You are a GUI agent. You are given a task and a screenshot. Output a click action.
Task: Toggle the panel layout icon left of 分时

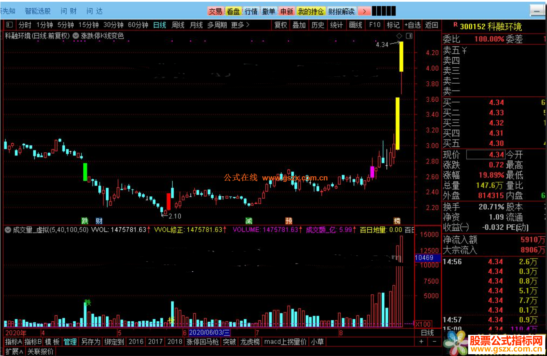[9, 25]
